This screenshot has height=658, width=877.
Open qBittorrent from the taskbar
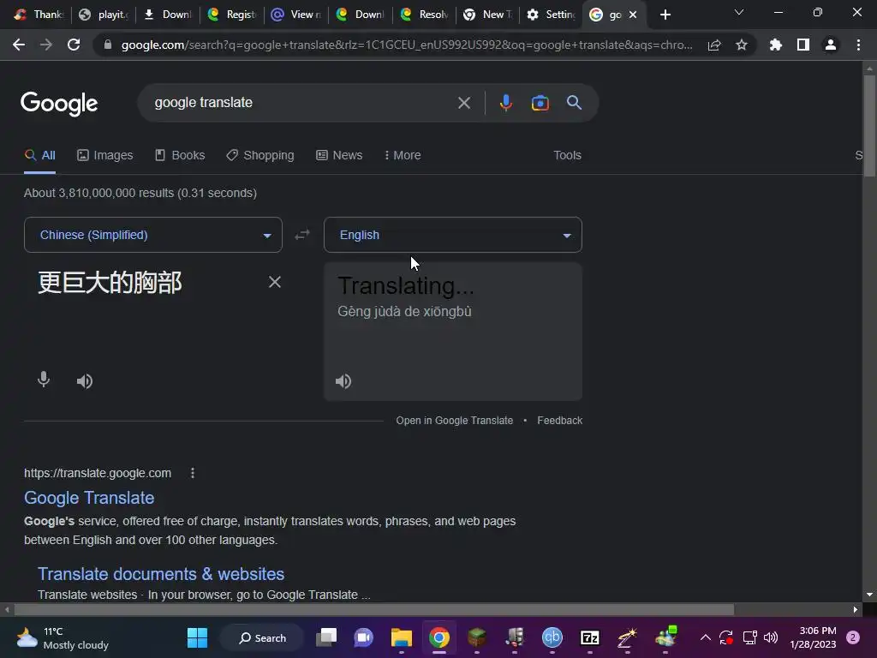(x=552, y=637)
